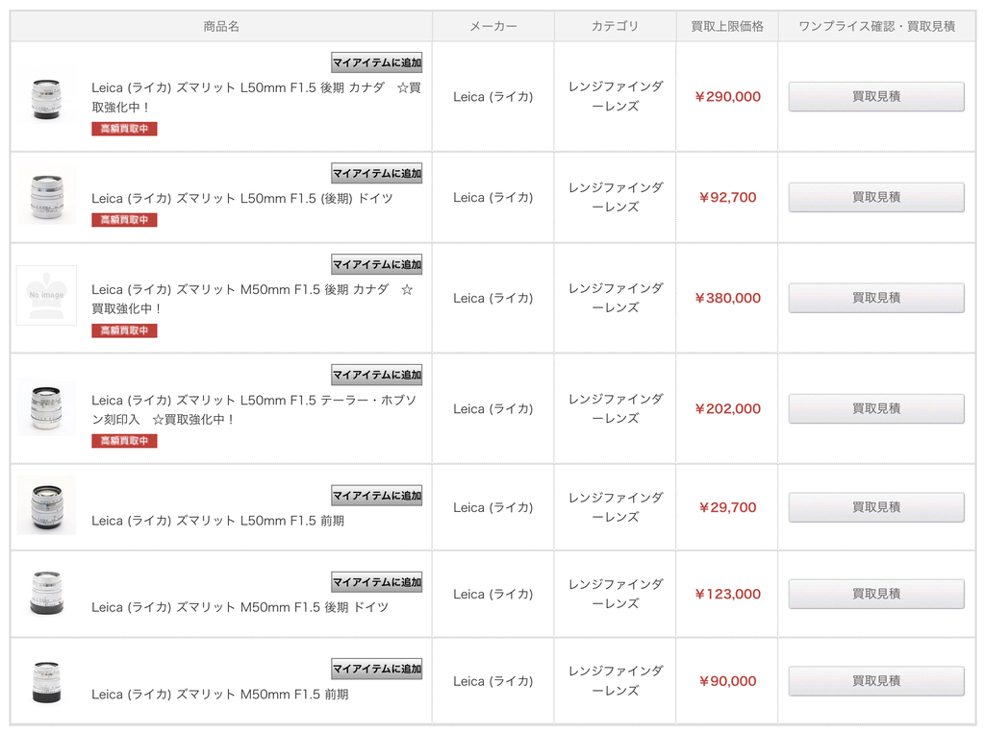Open the No image placeholder thumbnail

pyautogui.click(x=46, y=296)
